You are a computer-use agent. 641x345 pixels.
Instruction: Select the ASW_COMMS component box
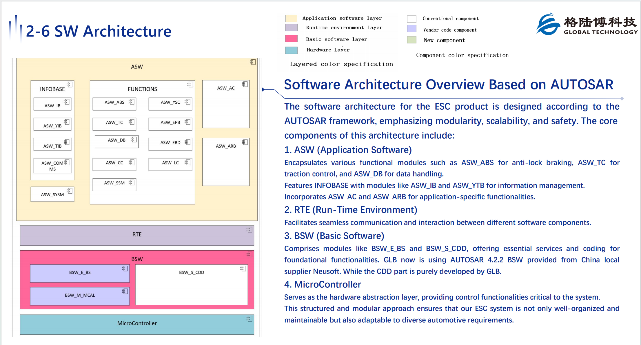click(x=52, y=166)
